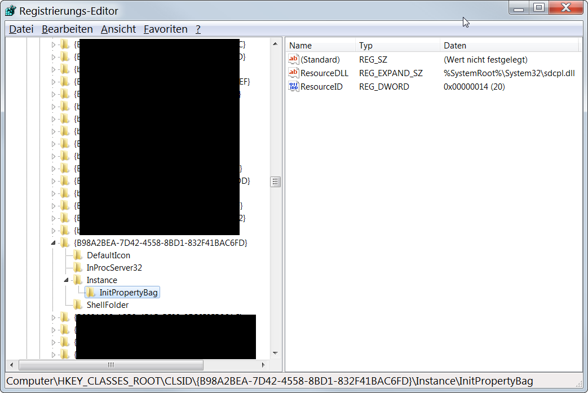Click the Daten column header

[x=507, y=46]
